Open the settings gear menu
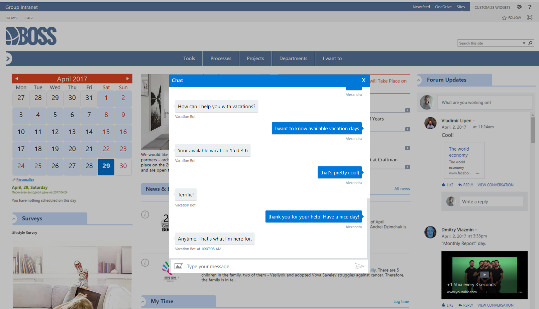This screenshot has width=539, height=309. tap(519, 7)
